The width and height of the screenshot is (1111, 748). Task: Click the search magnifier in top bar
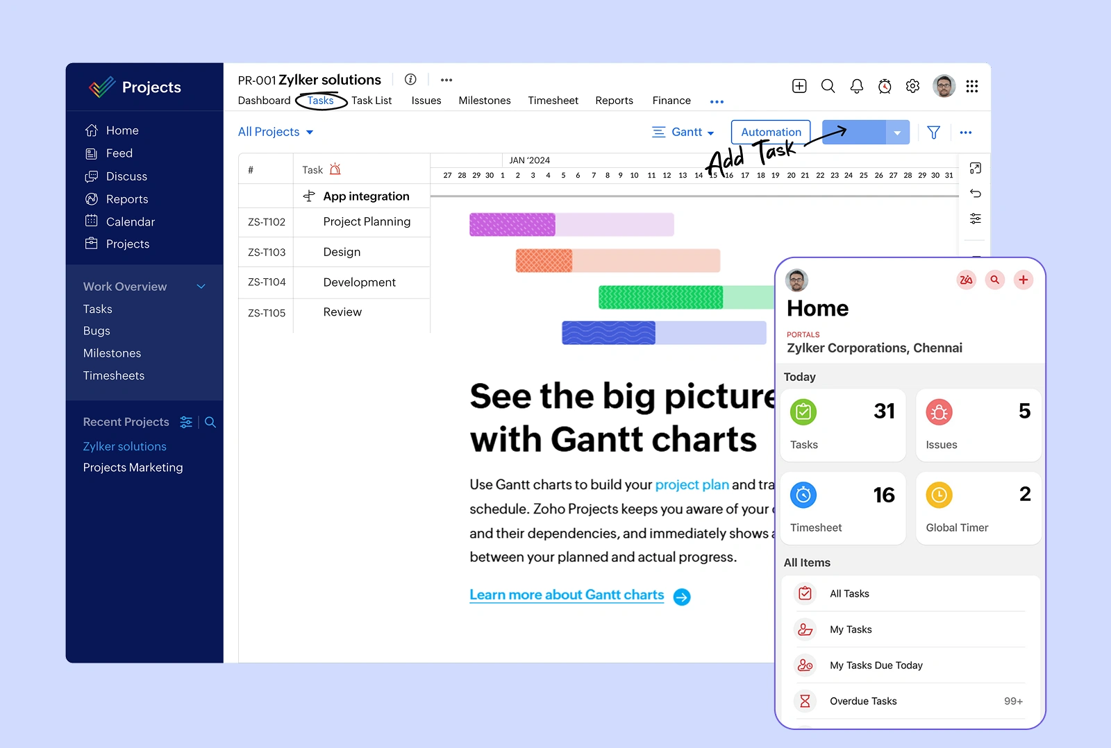[x=828, y=86]
